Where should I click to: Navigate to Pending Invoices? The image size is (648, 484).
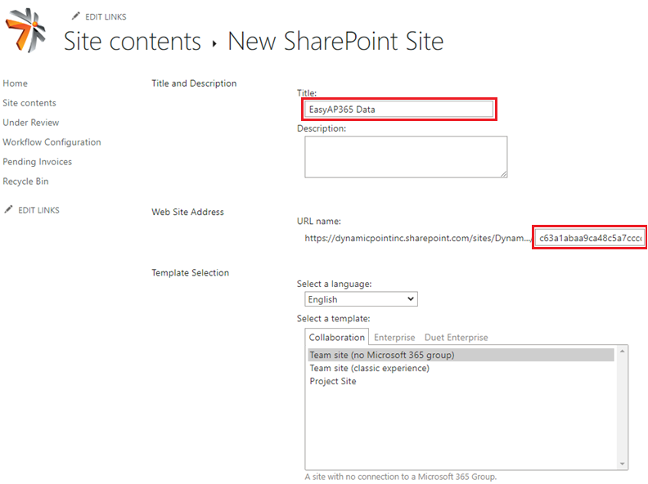coord(37,162)
